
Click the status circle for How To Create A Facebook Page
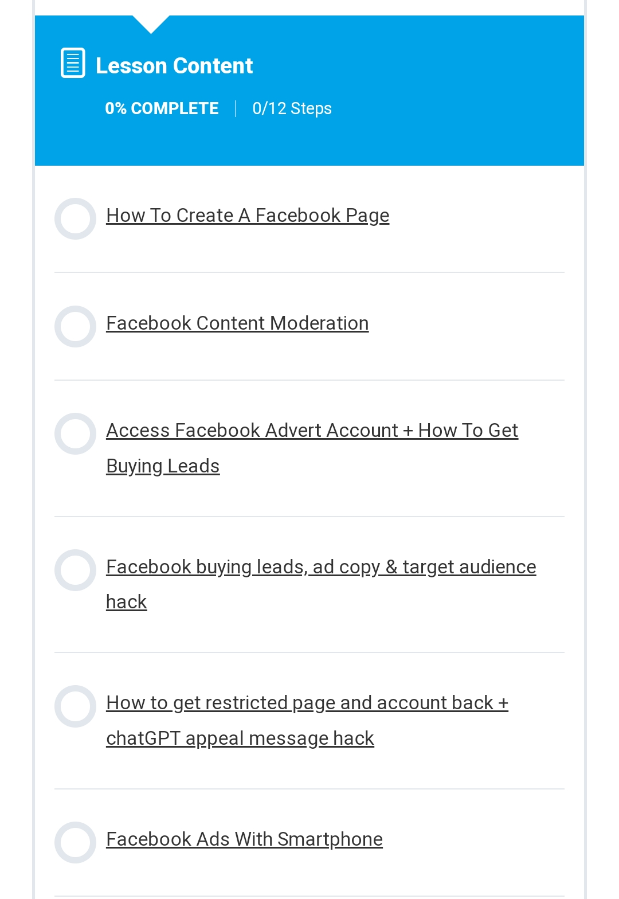[x=75, y=218]
